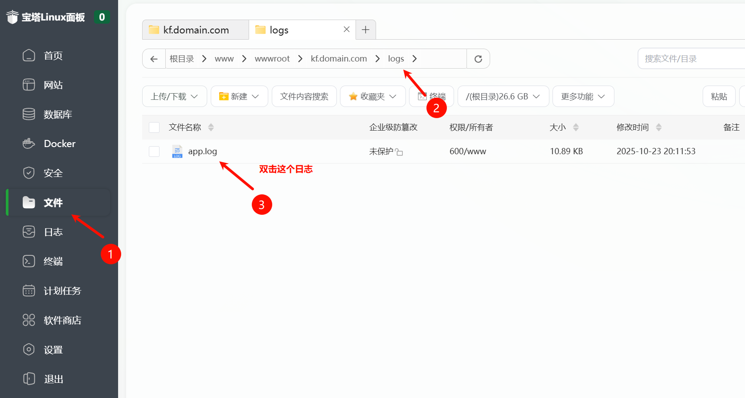Open the Software Store in sidebar
Screen dimensions: 745x398
(x=62, y=320)
